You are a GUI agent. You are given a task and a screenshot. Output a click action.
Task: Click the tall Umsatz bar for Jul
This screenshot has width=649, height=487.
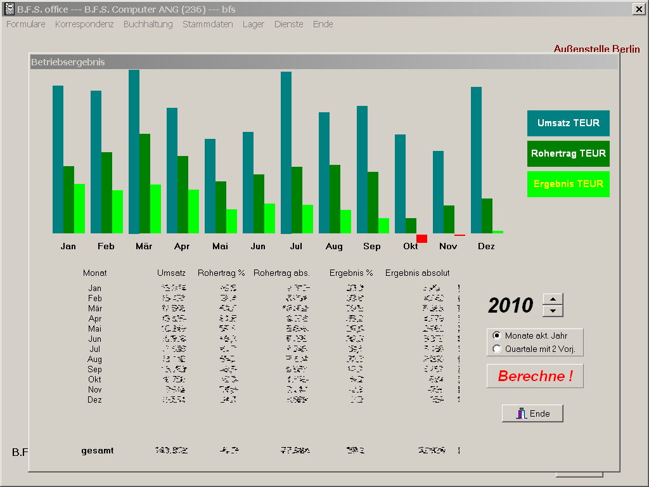click(286, 152)
